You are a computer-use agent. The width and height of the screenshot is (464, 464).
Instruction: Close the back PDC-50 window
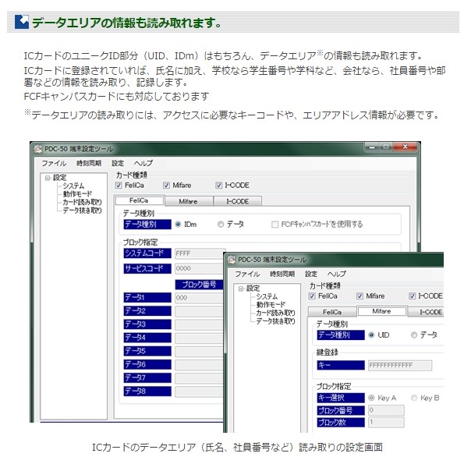tap(405, 147)
